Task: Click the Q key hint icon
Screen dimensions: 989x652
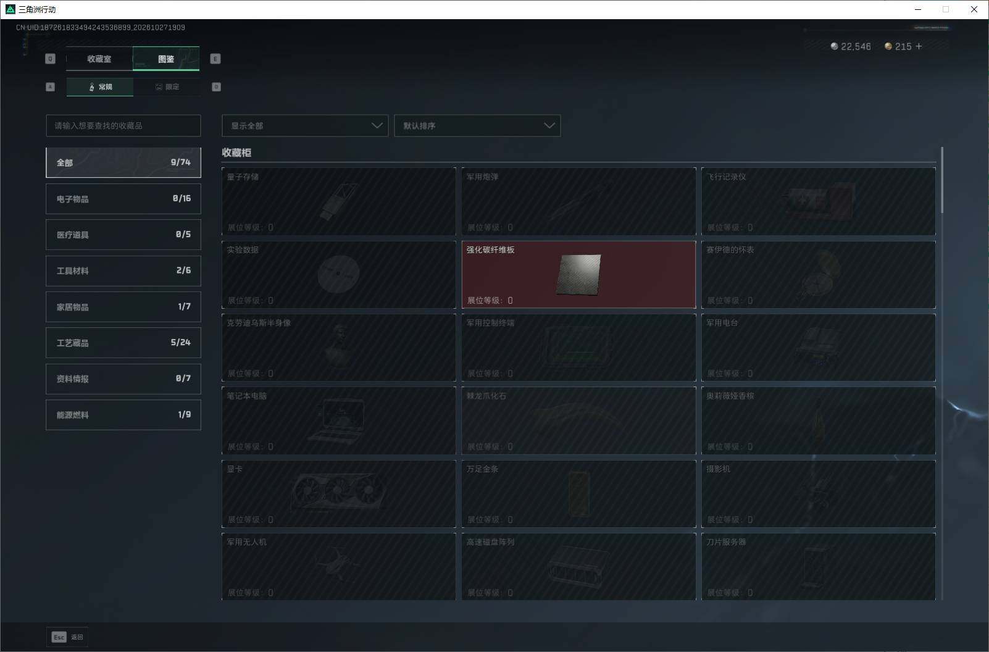Action: 51,59
